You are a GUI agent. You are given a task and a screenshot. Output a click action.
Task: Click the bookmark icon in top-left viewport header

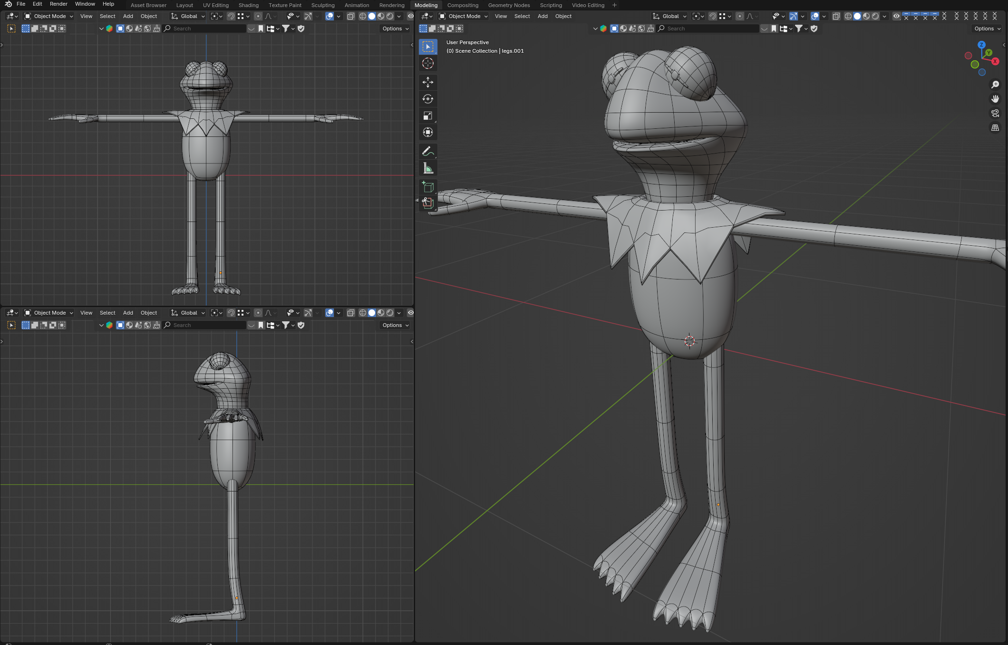(261, 29)
